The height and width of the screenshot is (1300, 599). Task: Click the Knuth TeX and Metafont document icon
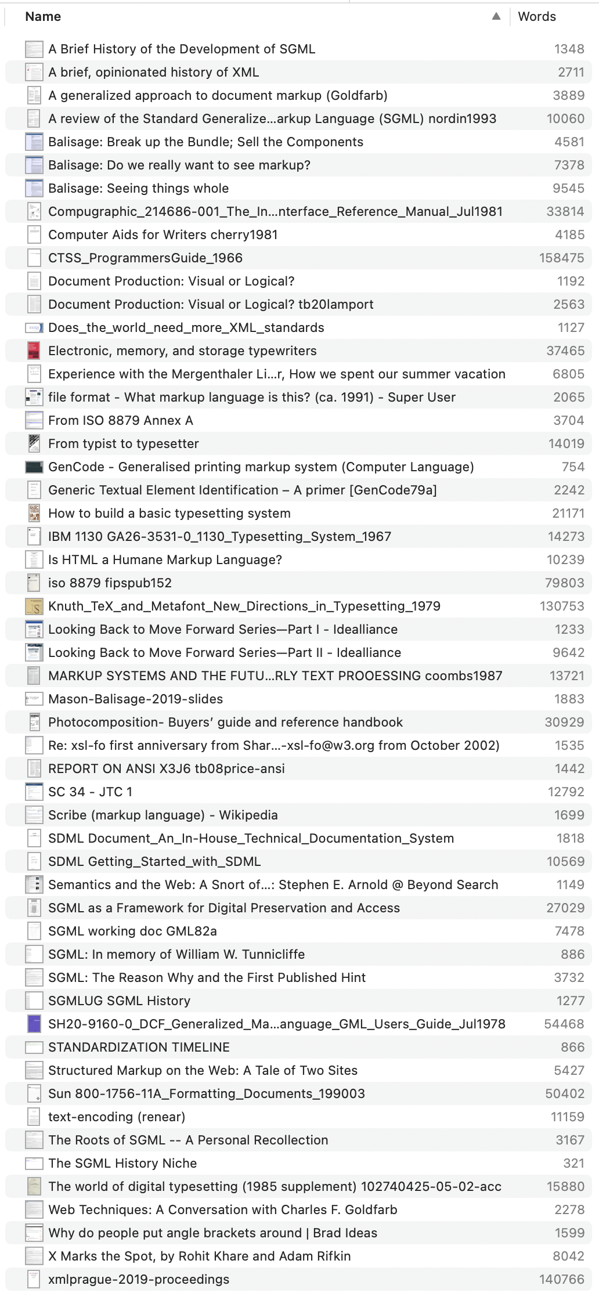(x=34, y=606)
